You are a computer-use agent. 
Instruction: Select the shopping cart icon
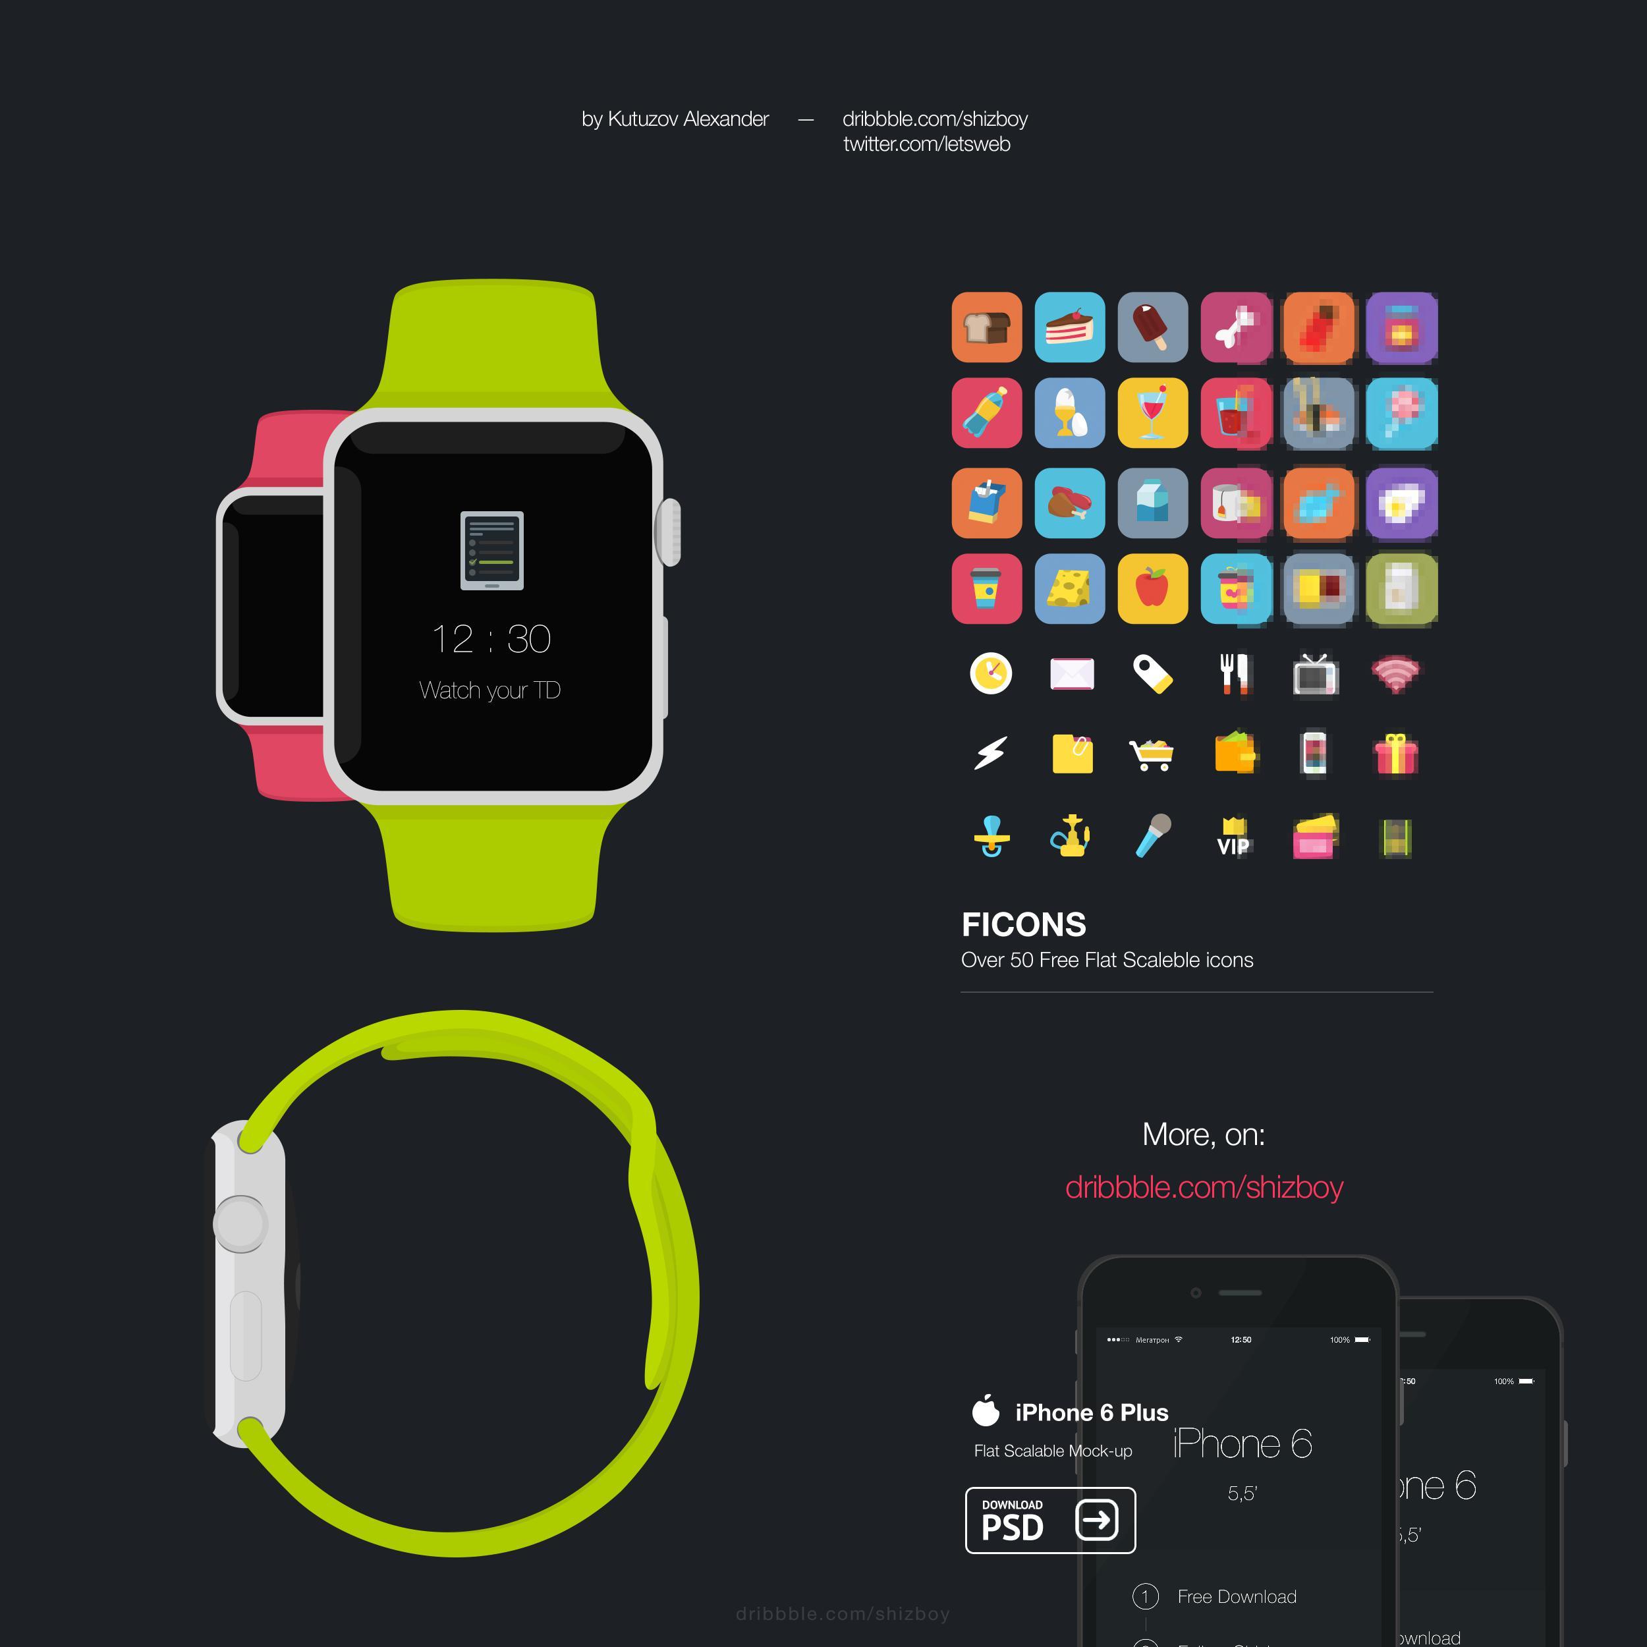pos(1152,751)
